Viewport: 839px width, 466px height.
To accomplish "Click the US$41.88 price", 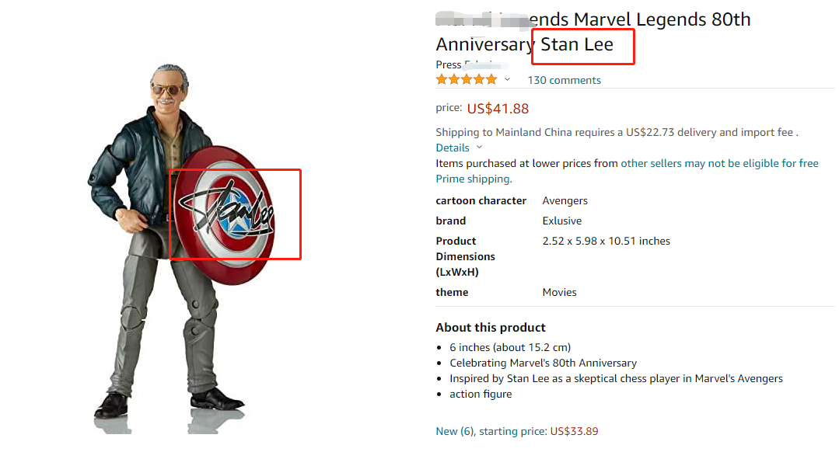I will point(498,109).
